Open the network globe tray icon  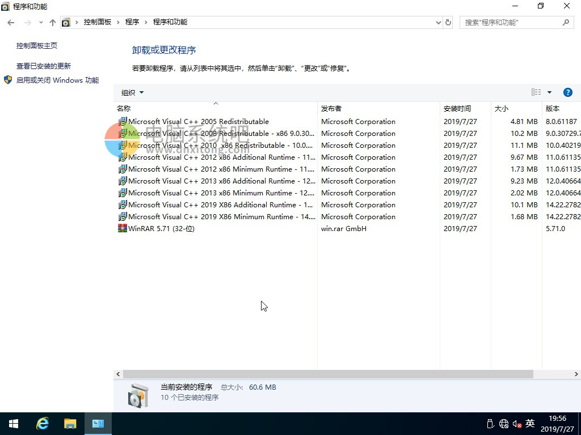504,424
